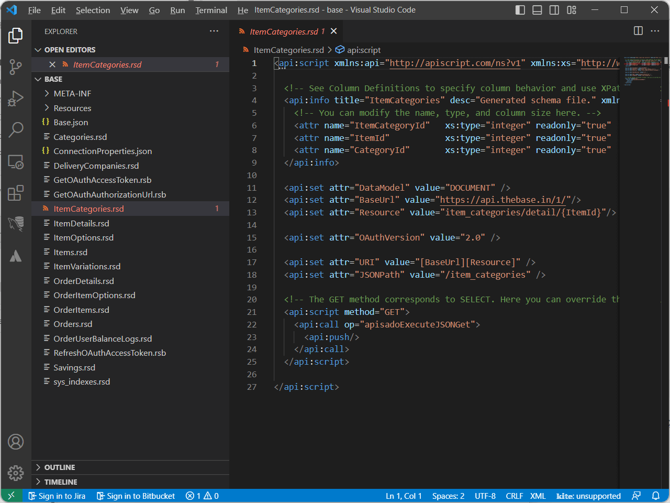670x503 pixels.
Task: Open the Remote Explorer view
Action: [x=16, y=162]
